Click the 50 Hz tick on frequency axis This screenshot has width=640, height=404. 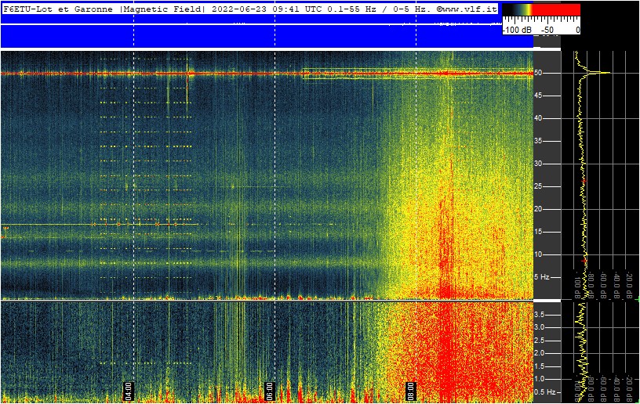tap(540, 73)
